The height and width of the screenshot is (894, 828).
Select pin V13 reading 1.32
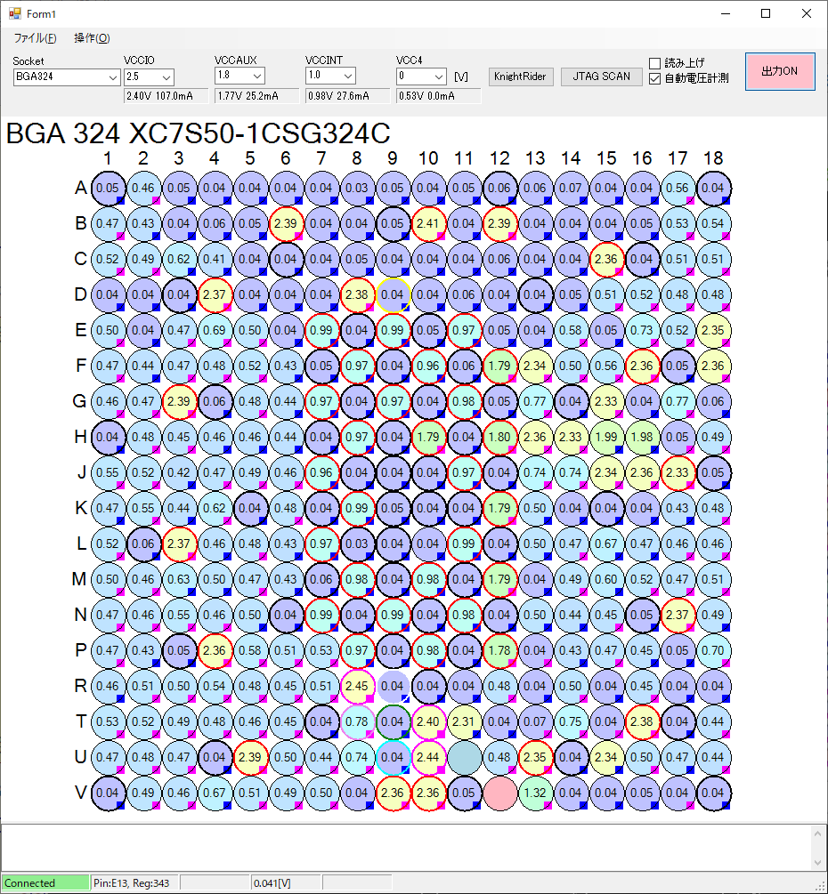[x=535, y=793]
